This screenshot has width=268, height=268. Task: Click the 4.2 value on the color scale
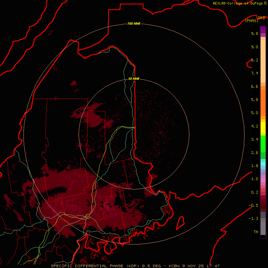point(255,126)
